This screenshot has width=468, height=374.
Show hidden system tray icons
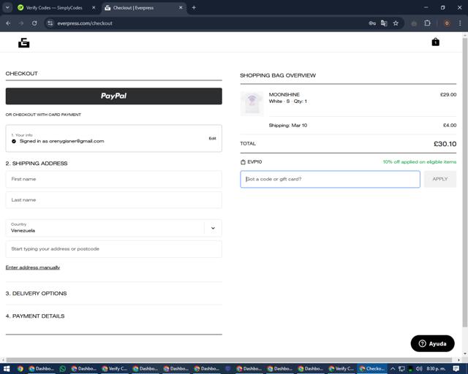pyautogui.click(x=393, y=369)
